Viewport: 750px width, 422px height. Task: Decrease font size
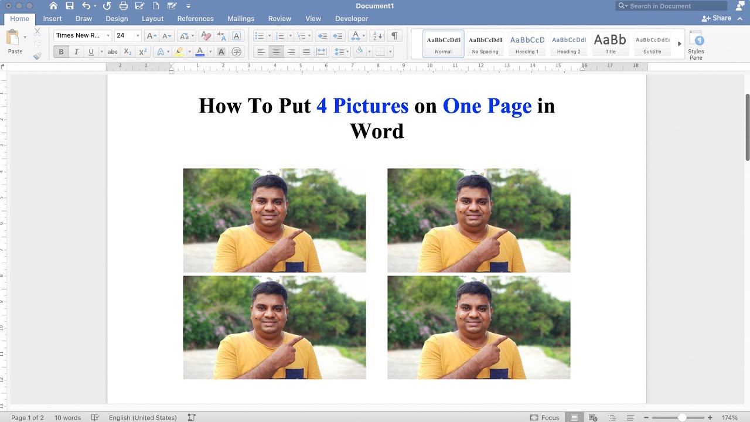pos(167,36)
